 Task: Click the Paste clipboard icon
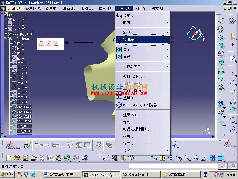[58, 158]
